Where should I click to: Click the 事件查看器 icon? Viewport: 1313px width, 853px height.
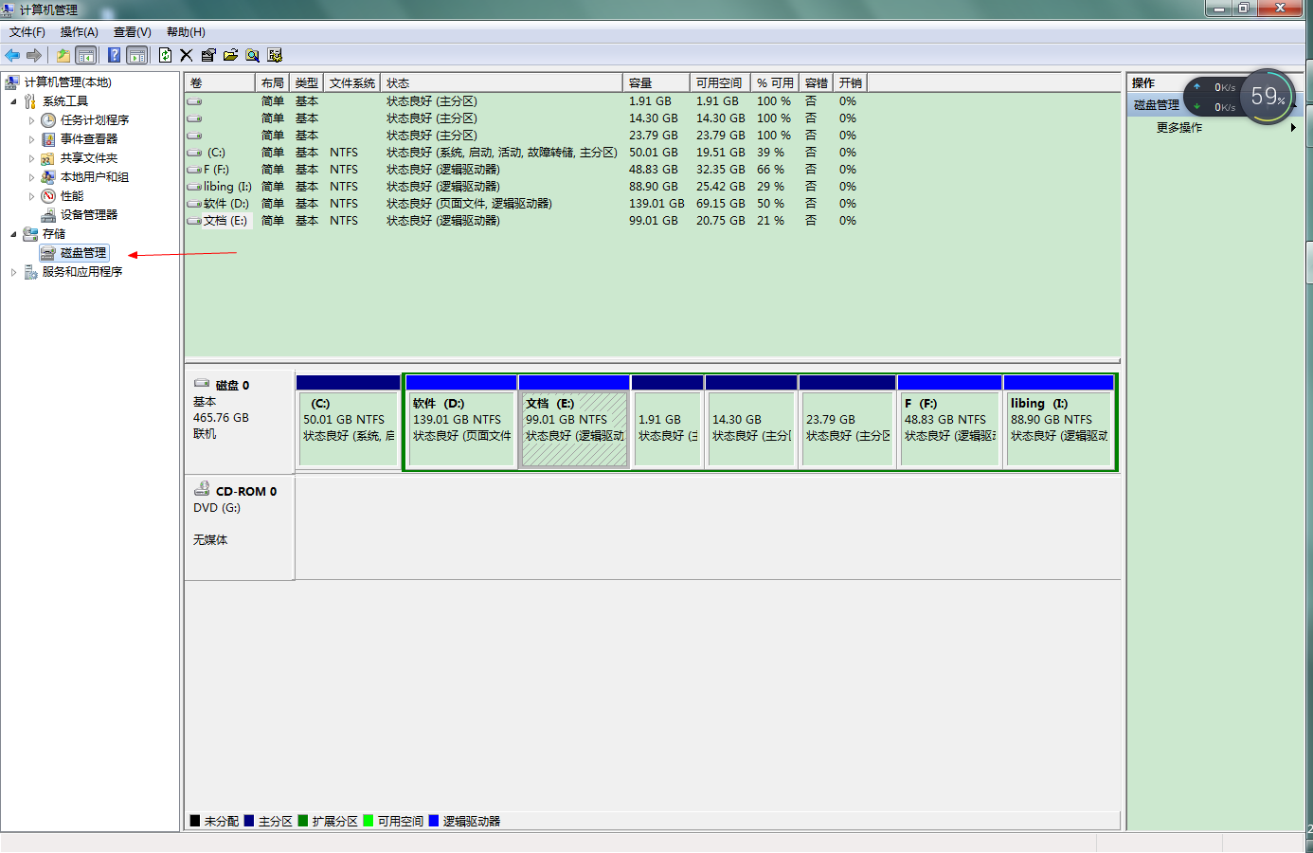click(x=48, y=139)
